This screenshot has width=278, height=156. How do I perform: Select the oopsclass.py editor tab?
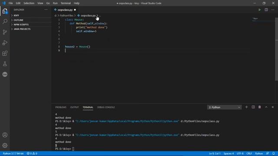pos(65,10)
